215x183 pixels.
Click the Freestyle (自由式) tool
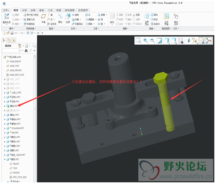[x=155, y=24]
